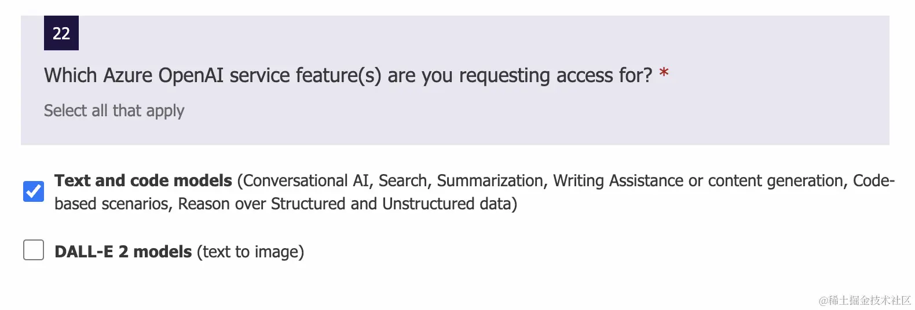Enable the DALL-E 2 models checkbox
The height and width of the screenshot is (310, 915).
[x=34, y=250]
